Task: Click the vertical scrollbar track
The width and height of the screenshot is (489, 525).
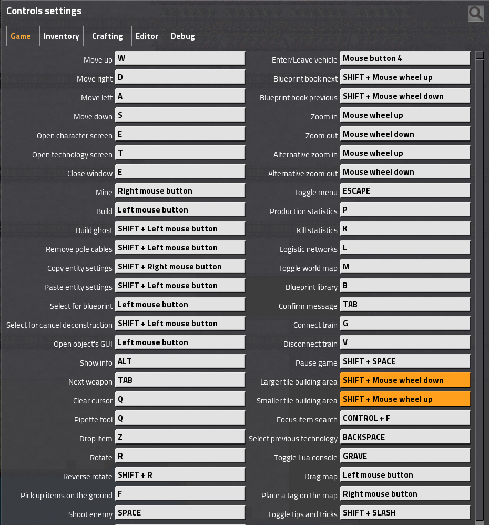Action: pyautogui.click(x=479, y=289)
